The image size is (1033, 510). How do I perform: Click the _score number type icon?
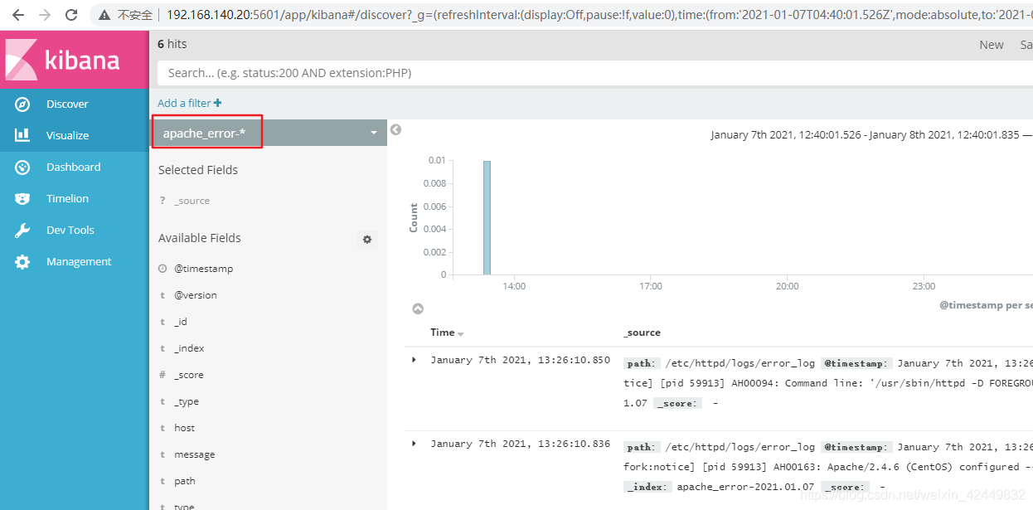(x=162, y=375)
